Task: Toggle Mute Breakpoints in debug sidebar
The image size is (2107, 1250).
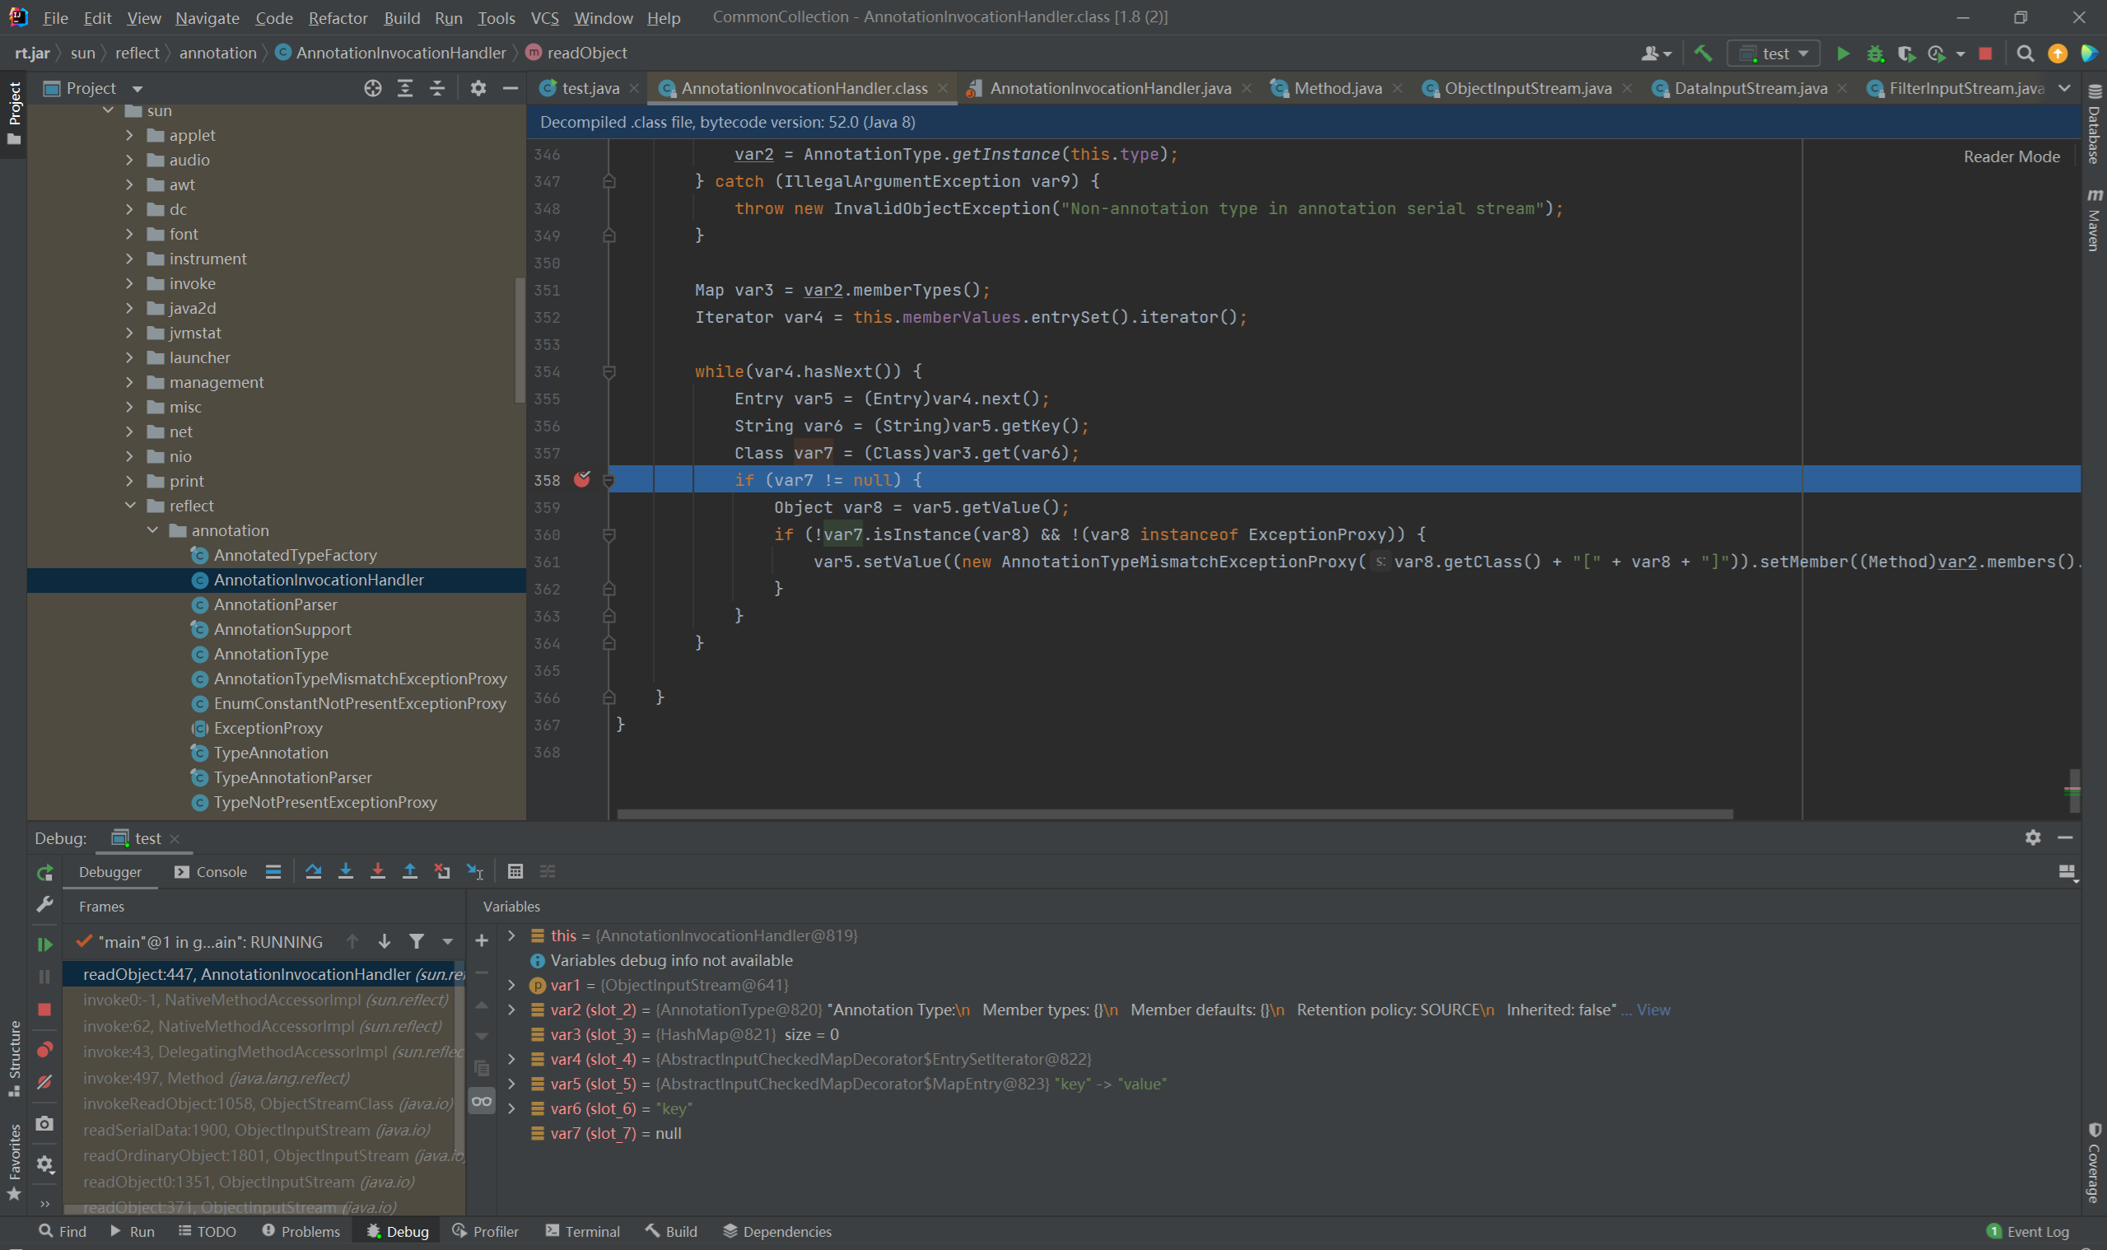Action: pos(44,1081)
